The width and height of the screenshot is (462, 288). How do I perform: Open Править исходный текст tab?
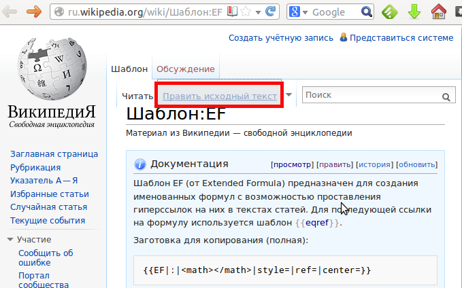tap(220, 96)
